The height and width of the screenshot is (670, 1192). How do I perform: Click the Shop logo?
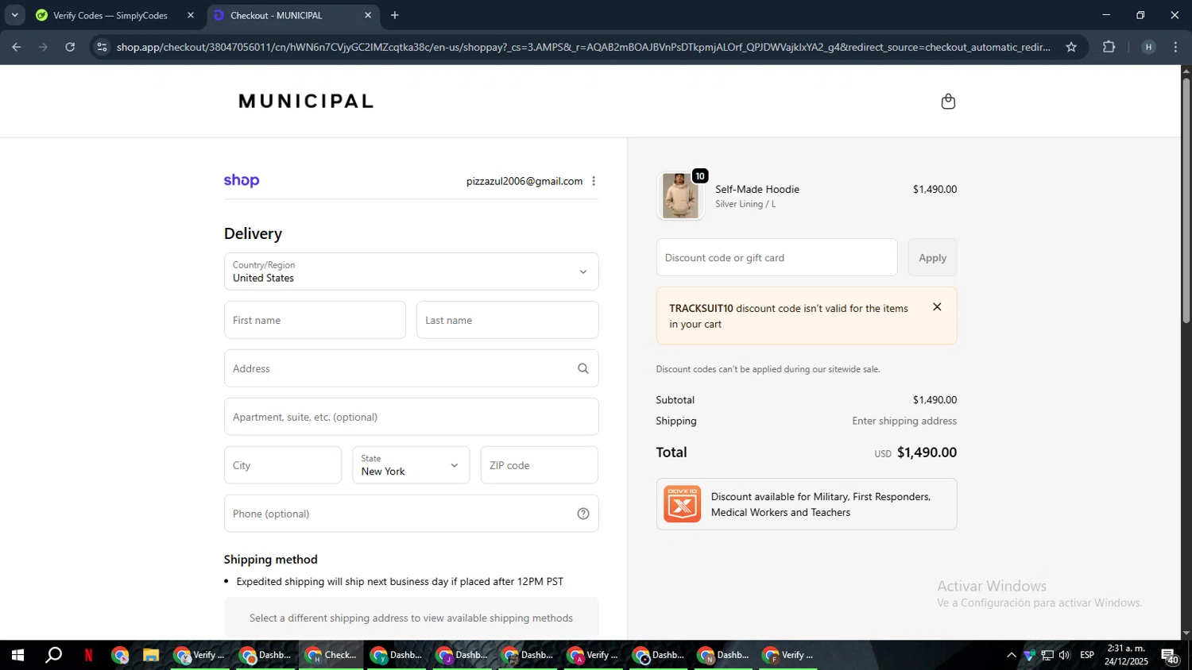pyautogui.click(x=242, y=180)
